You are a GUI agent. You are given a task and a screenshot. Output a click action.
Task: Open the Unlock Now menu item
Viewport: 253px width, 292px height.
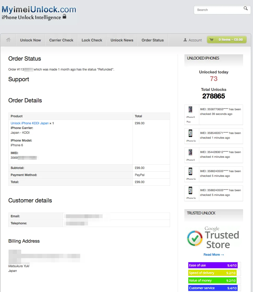point(31,40)
